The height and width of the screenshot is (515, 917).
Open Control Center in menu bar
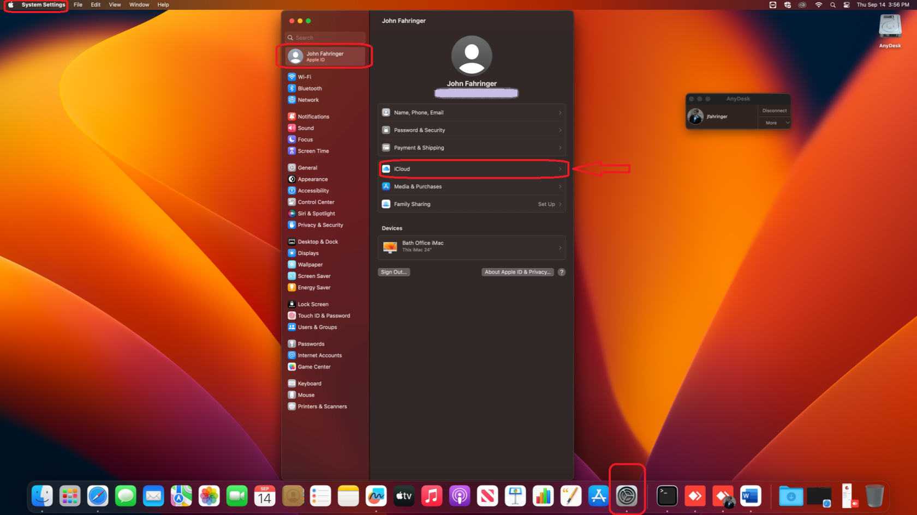point(847,5)
